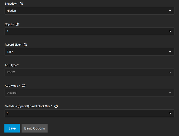
Task: Open help for Metadata Small Block Size
Action: [56, 106]
